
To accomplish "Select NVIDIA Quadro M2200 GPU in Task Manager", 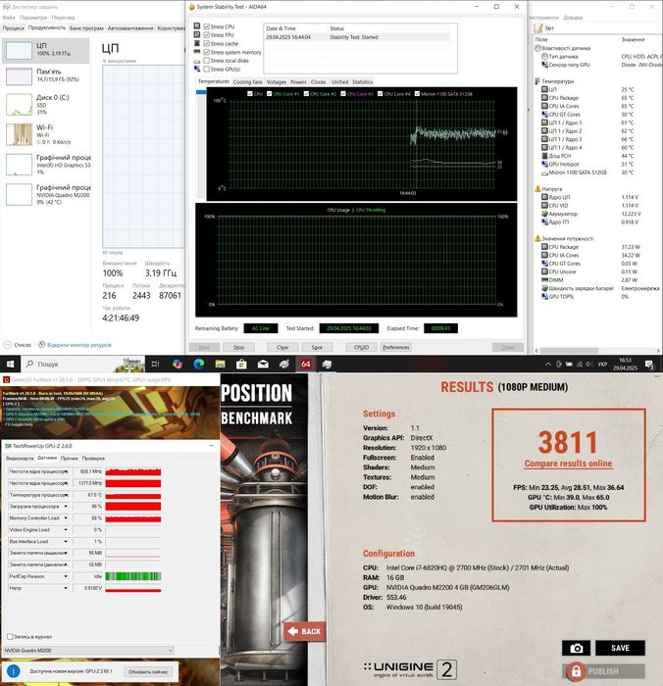I will [46, 194].
